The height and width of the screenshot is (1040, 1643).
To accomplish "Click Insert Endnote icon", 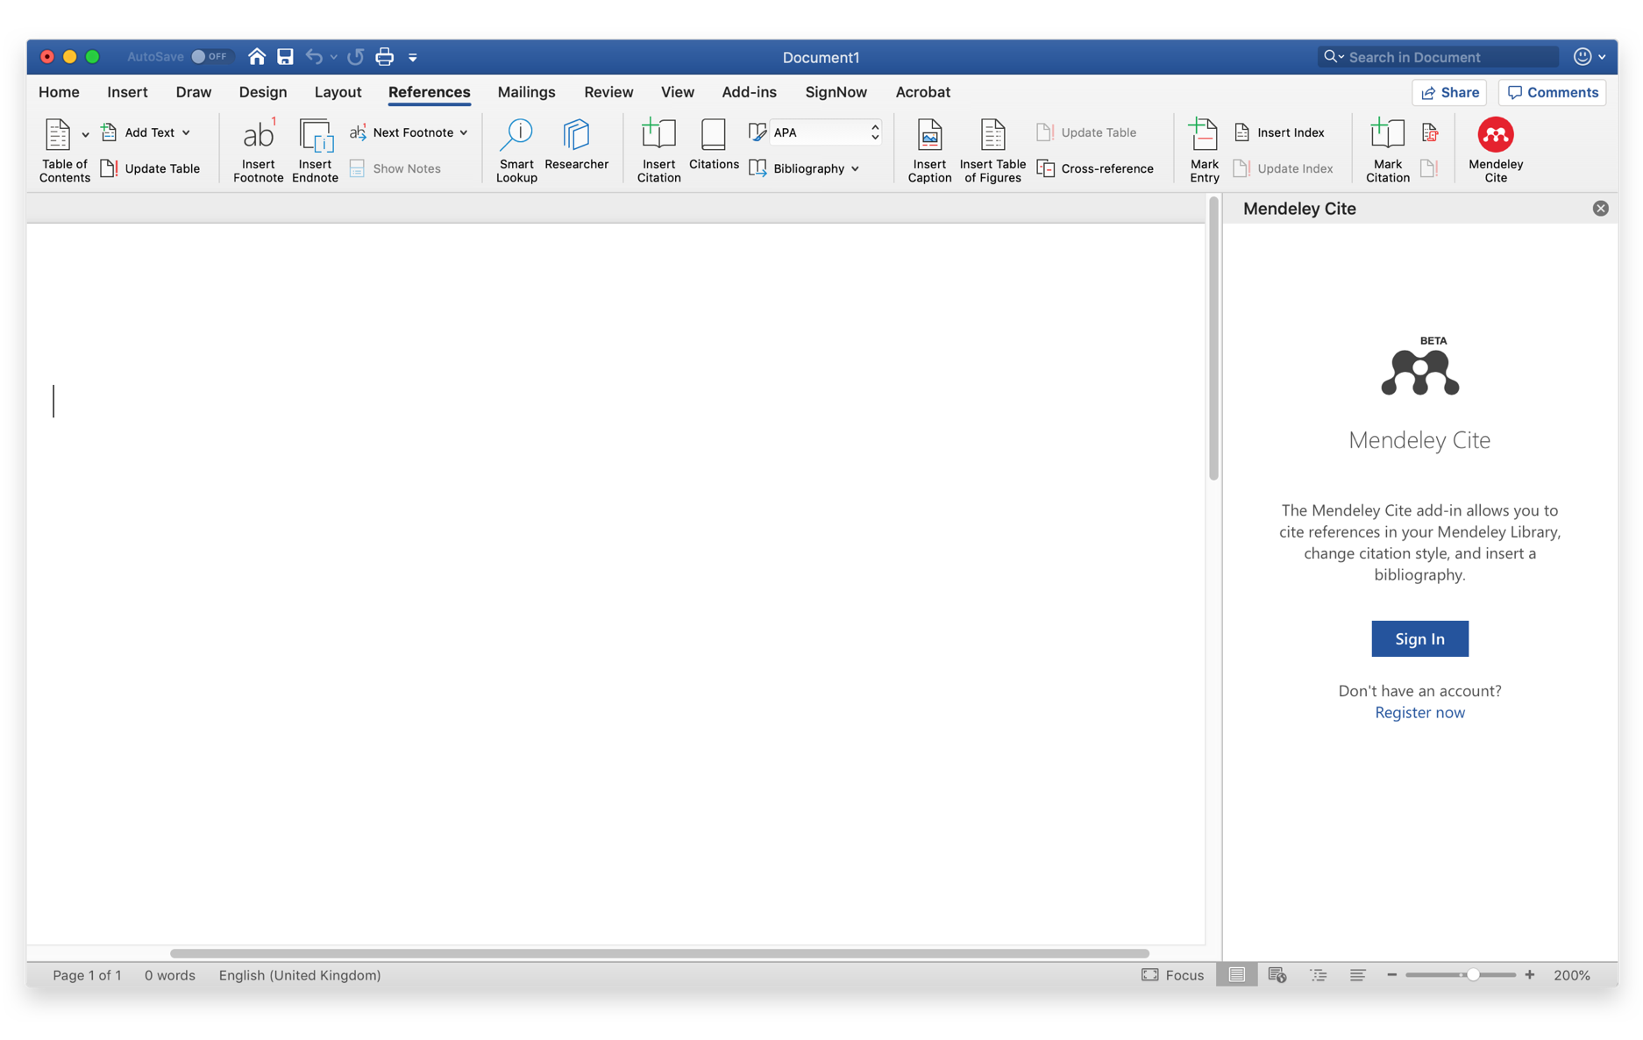I will click(315, 136).
